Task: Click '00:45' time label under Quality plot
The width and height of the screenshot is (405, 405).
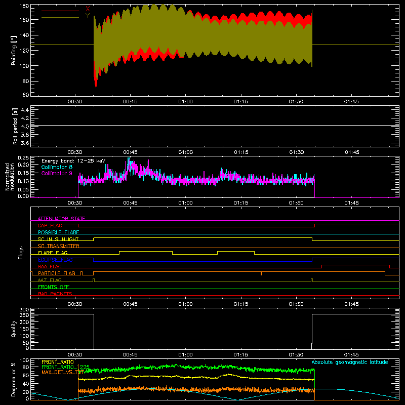Action: [x=130, y=355]
